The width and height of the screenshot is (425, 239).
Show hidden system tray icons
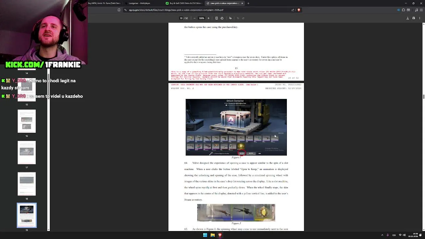[x=382, y=235]
